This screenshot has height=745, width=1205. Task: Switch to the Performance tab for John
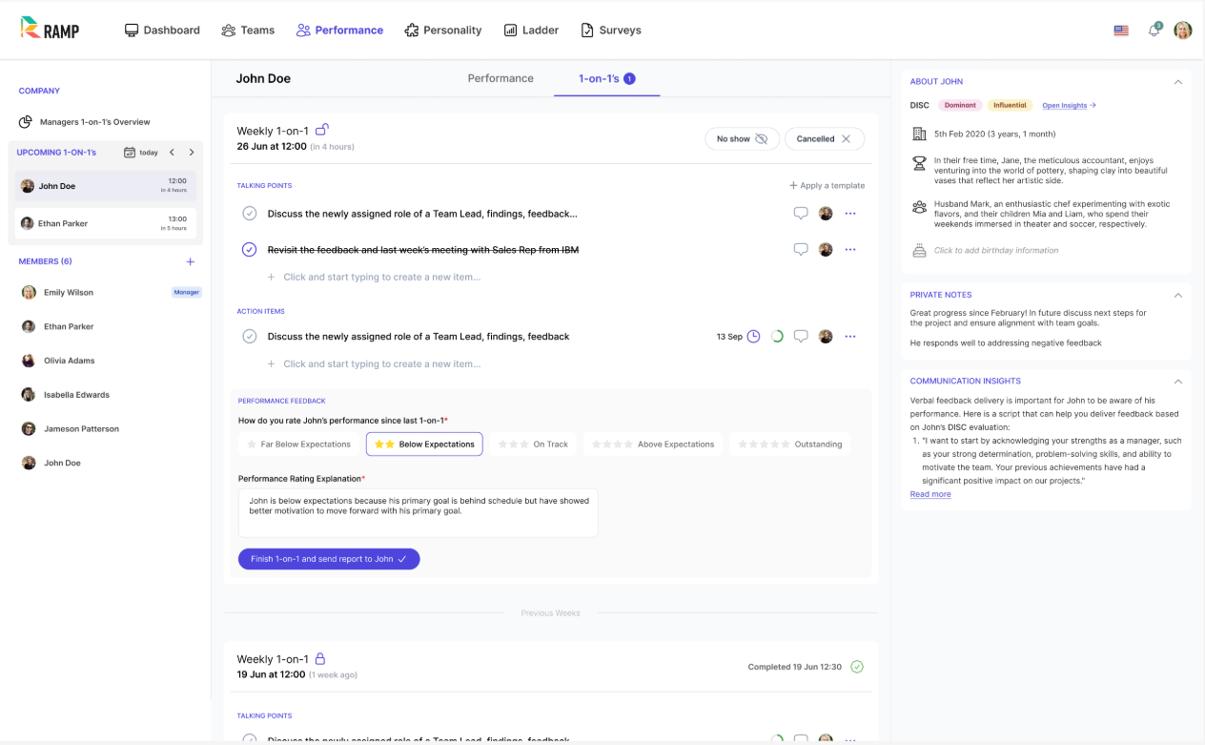click(x=500, y=78)
